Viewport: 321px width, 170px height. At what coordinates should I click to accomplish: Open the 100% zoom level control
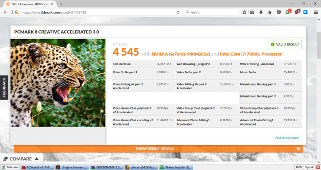(x=299, y=167)
